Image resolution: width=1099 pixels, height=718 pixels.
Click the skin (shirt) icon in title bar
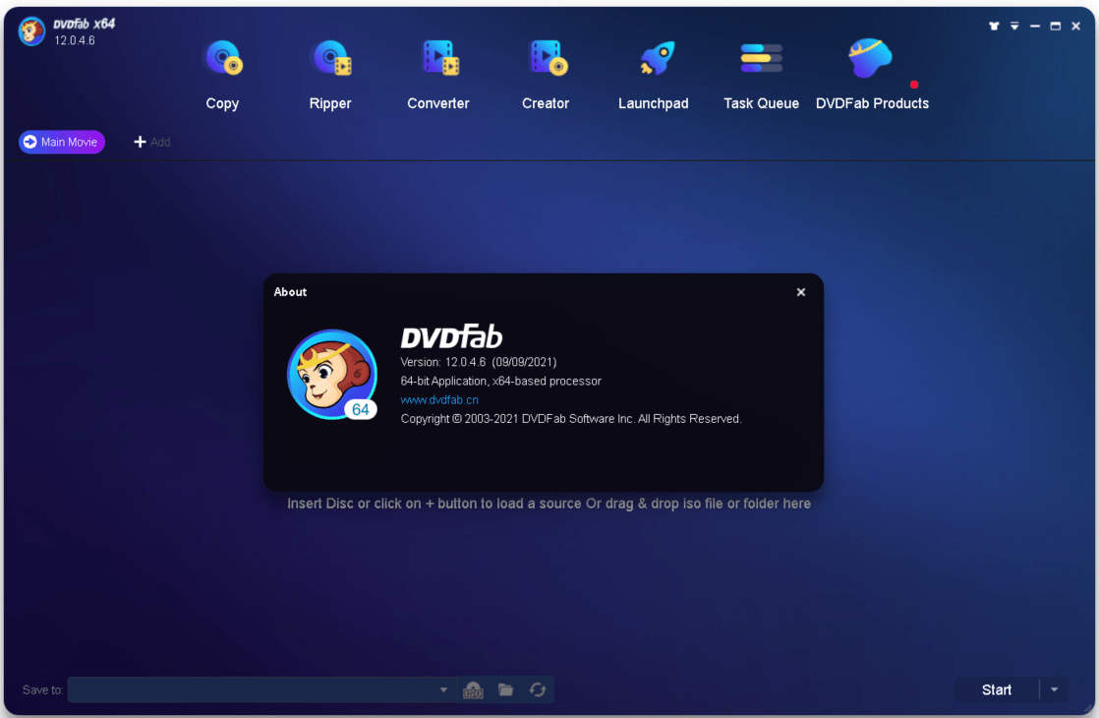(994, 26)
